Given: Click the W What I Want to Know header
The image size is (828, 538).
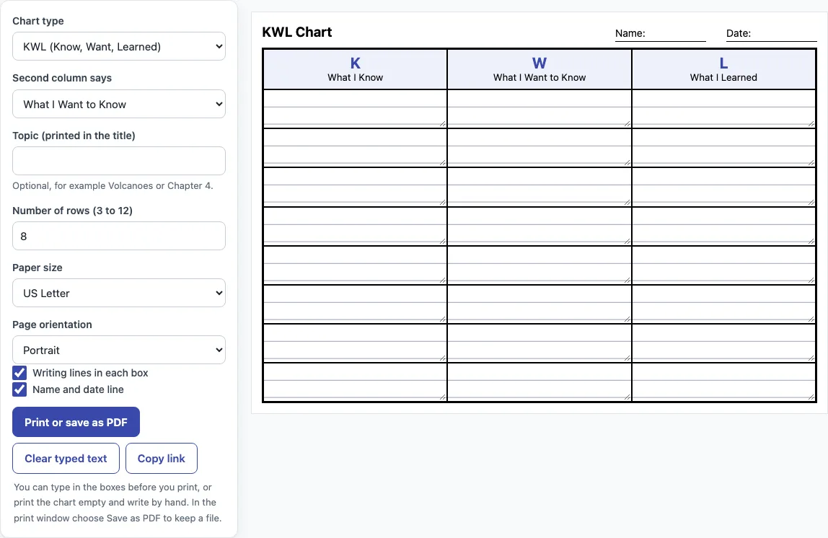Looking at the screenshot, I should [x=539, y=69].
